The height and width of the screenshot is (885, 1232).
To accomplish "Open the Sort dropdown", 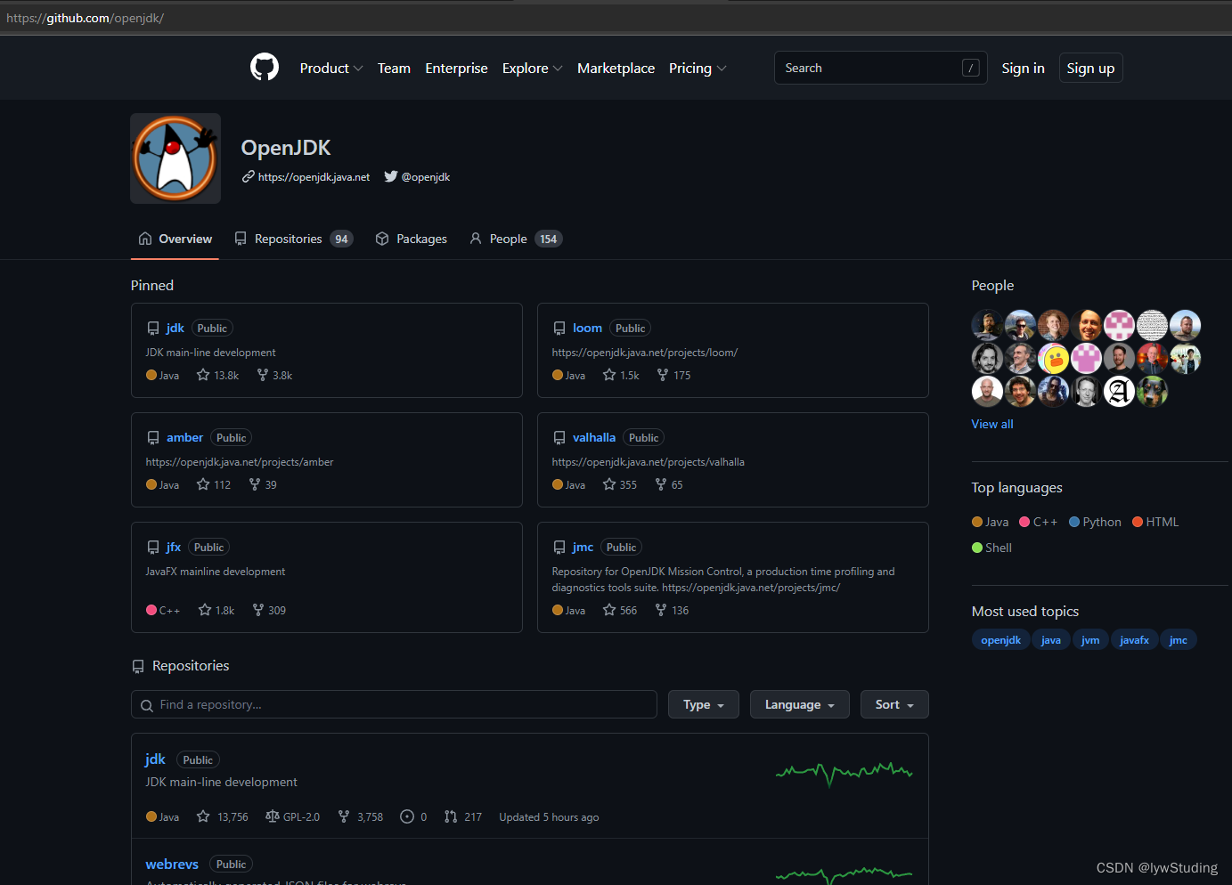I will (894, 704).
